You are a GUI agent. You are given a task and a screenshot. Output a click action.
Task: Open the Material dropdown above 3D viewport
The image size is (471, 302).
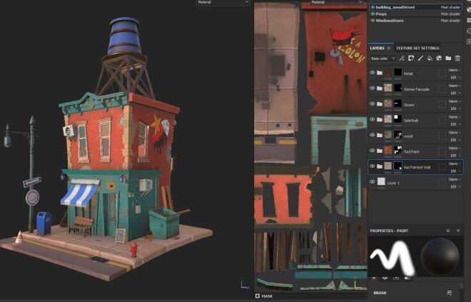[223, 3]
